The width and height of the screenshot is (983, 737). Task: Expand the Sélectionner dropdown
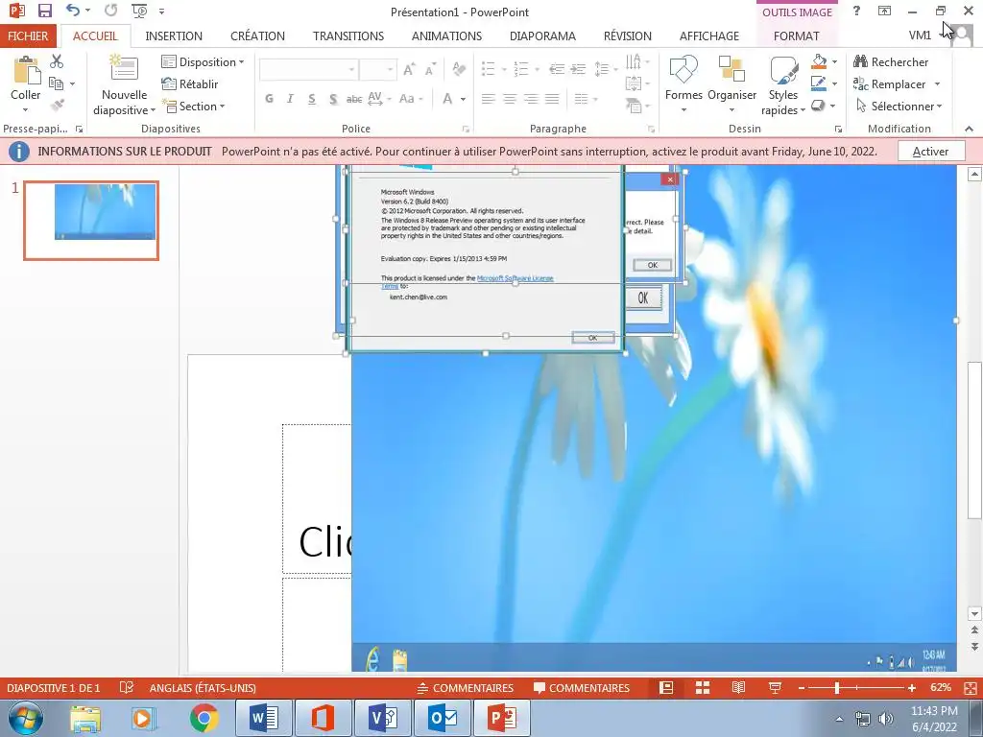(x=899, y=106)
